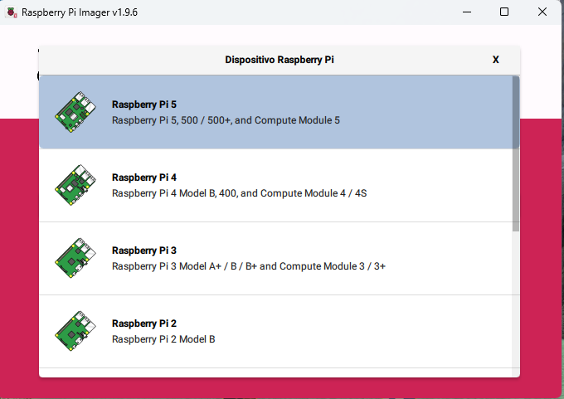Viewport: 564px width, 399px height.
Task: Click the Raspberry Pi 3 board icon
Action: pyautogui.click(x=75, y=258)
